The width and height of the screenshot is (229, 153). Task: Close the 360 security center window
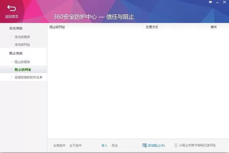pyautogui.click(x=224, y=2)
